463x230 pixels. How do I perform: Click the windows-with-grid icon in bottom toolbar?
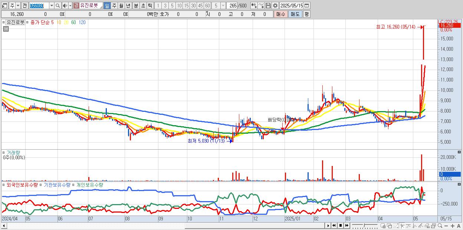tap(383, 226)
